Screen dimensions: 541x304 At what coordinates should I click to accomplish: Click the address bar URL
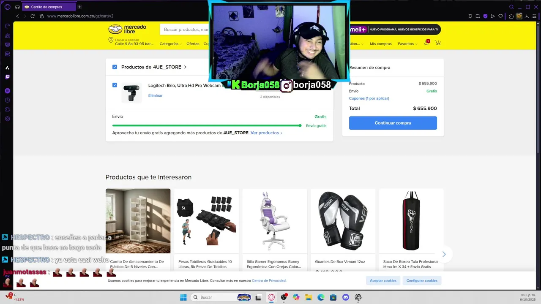(x=80, y=16)
